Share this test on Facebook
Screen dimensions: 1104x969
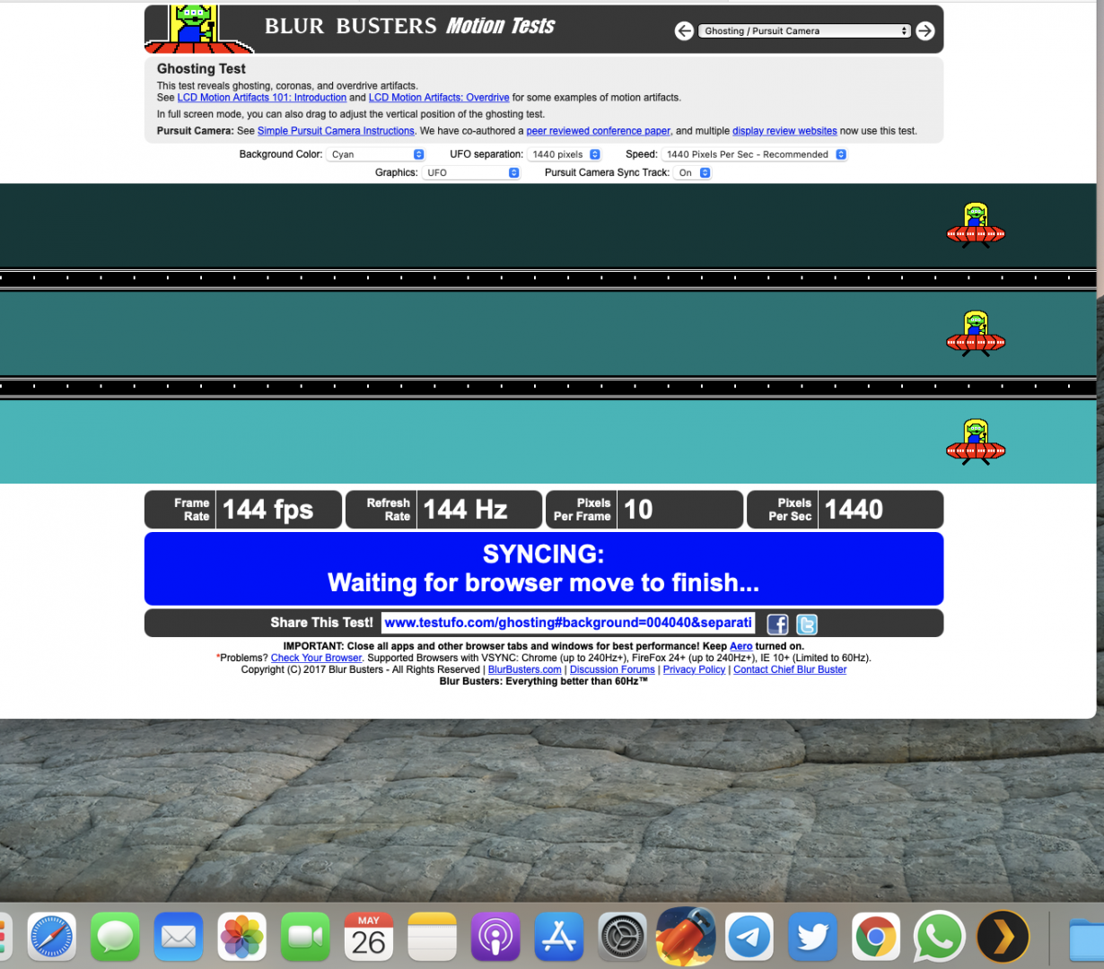click(777, 624)
